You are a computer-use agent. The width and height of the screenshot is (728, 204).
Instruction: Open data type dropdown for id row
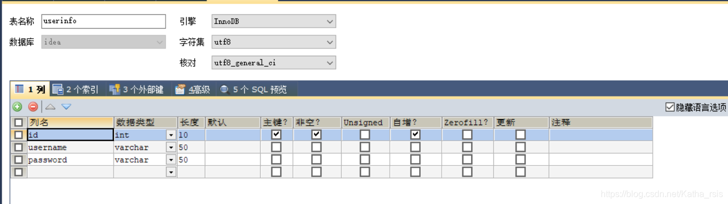[171, 135]
